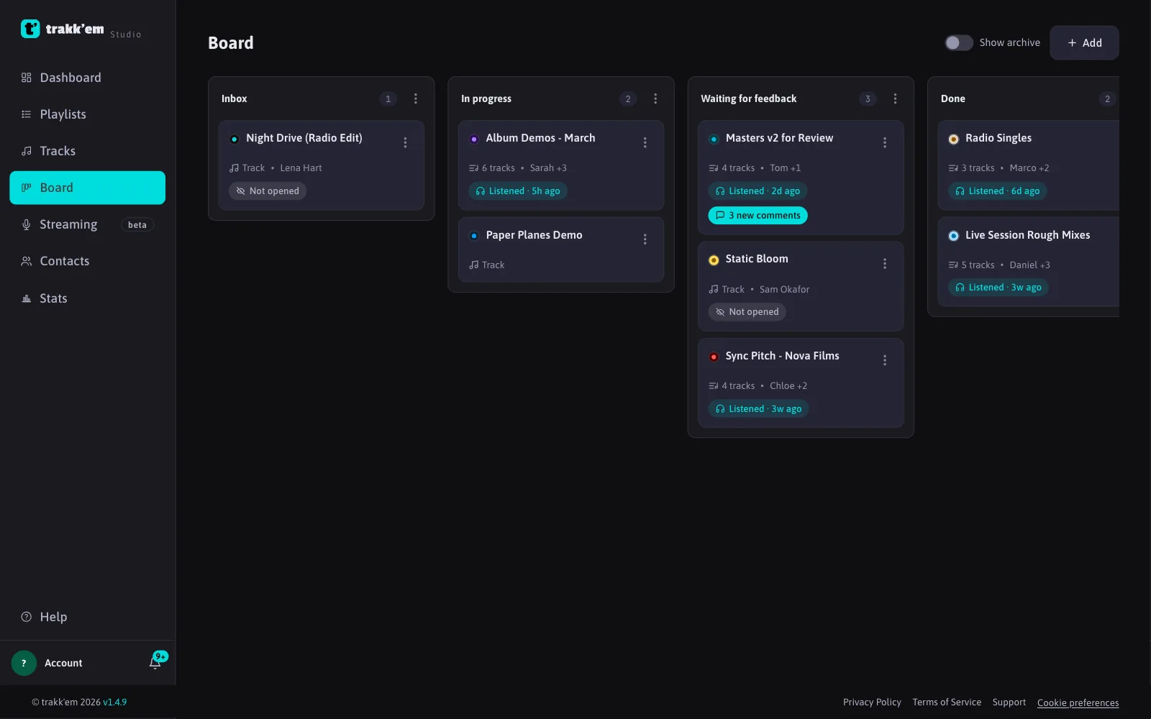The image size is (1151, 719).
Task: Open the Radio Singles card title
Action: pos(998,138)
